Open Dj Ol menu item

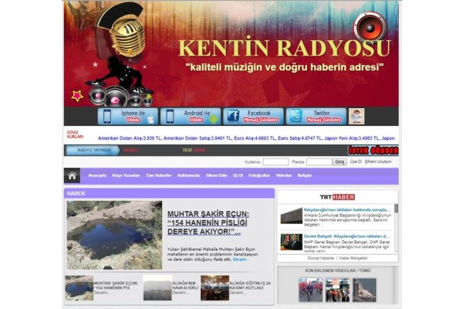point(238,175)
